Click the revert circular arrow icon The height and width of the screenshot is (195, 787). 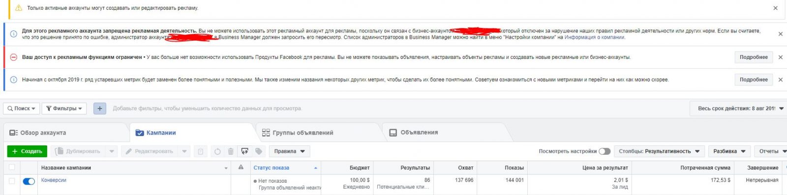217,151
